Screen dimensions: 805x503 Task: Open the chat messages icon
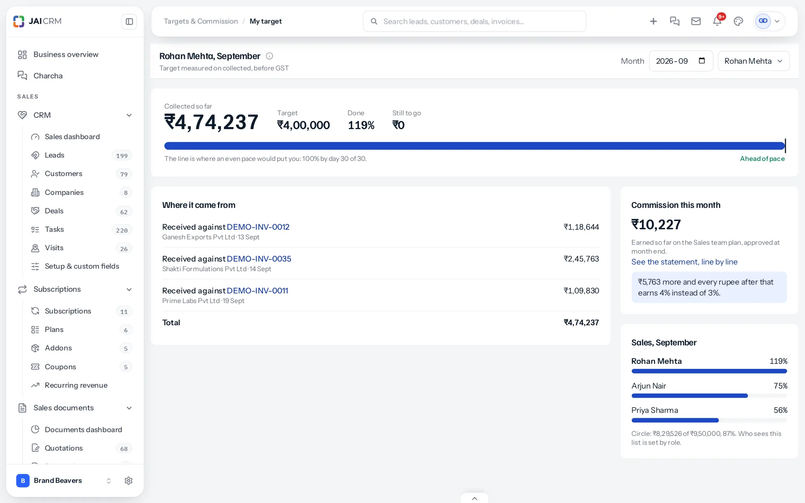pos(675,21)
